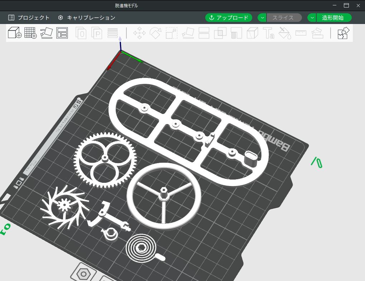Open the プロジェクト tab
Image resolution: width=365 pixels, height=281 pixels.
(x=29, y=18)
